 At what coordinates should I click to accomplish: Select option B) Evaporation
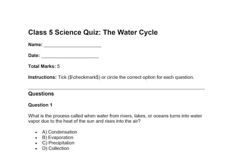(58, 138)
